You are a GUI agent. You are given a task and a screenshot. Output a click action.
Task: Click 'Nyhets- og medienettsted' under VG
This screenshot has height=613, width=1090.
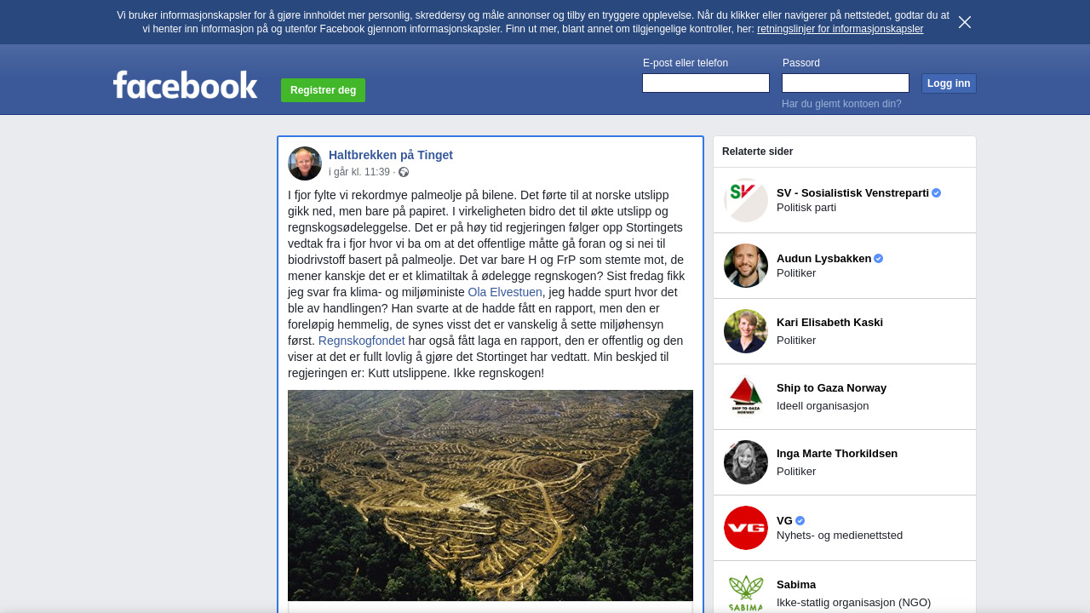840,536
